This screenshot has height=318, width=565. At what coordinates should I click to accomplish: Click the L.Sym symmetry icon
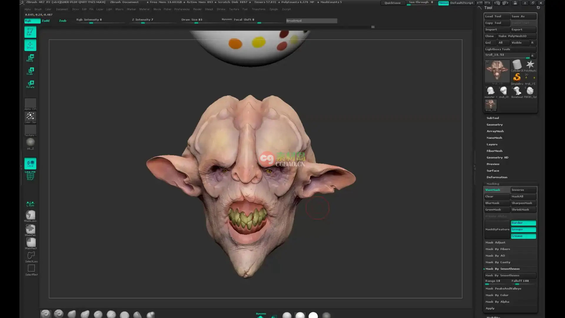click(30, 204)
